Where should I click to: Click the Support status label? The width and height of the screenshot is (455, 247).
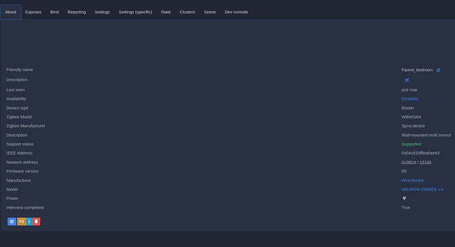click(20, 144)
